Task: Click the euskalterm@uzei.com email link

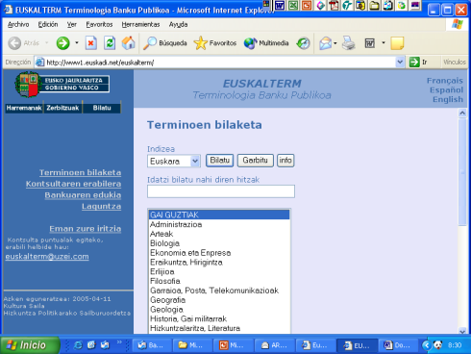Action: 47,257
